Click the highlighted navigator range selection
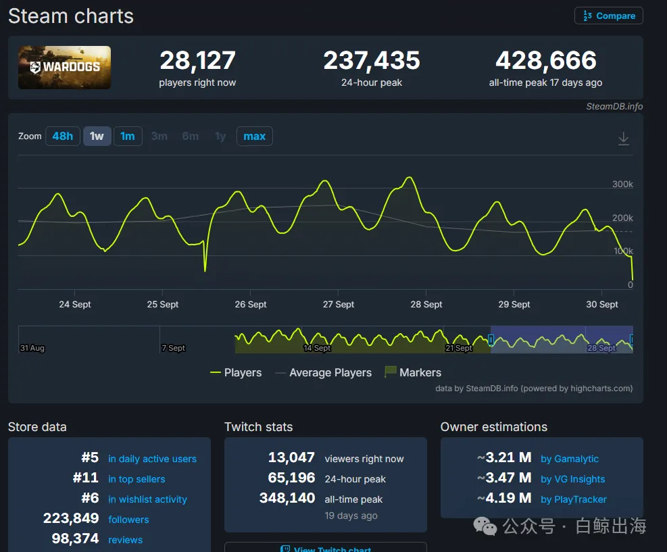 pyautogui.click(x=562, y=339)
